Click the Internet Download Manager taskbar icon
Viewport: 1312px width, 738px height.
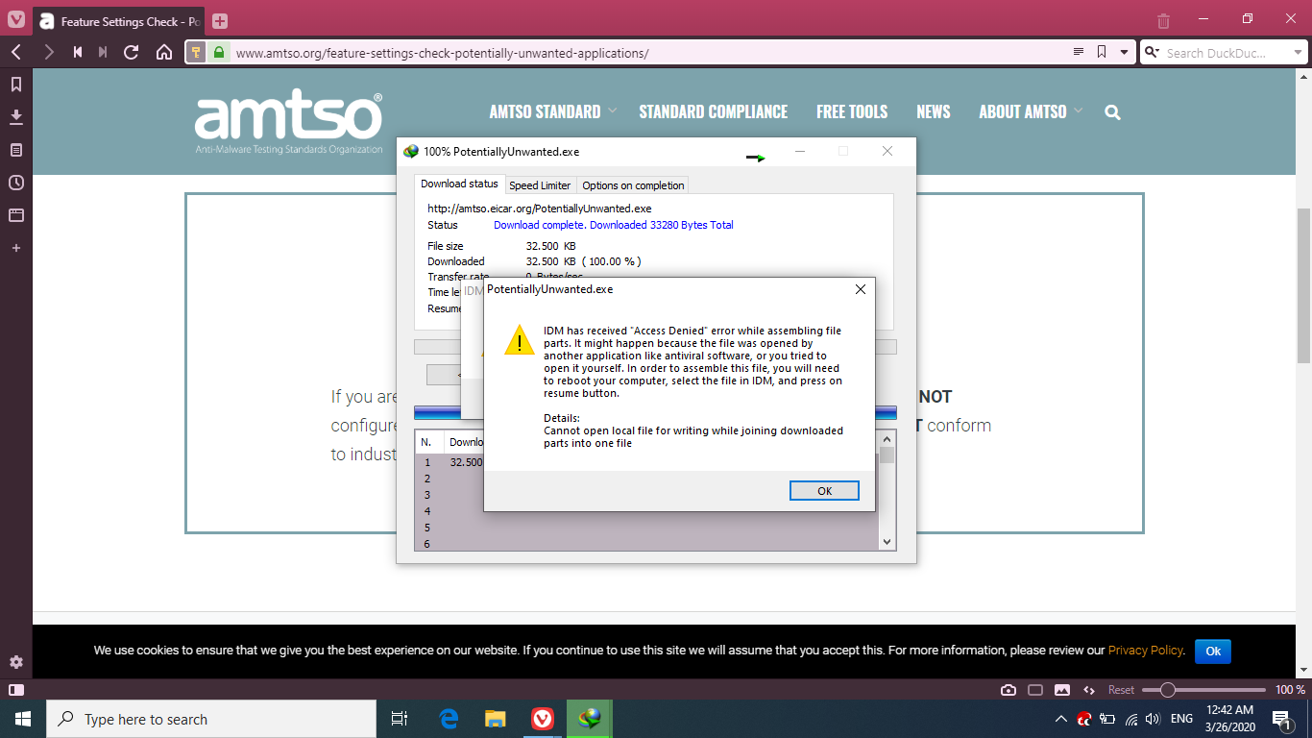point(590,719)
